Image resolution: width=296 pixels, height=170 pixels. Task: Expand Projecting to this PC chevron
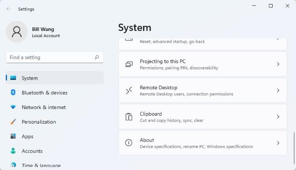pyautogui.click(x=278, y=64)
